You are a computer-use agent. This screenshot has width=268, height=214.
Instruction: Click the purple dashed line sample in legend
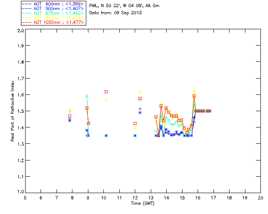[x=27, y=4]
